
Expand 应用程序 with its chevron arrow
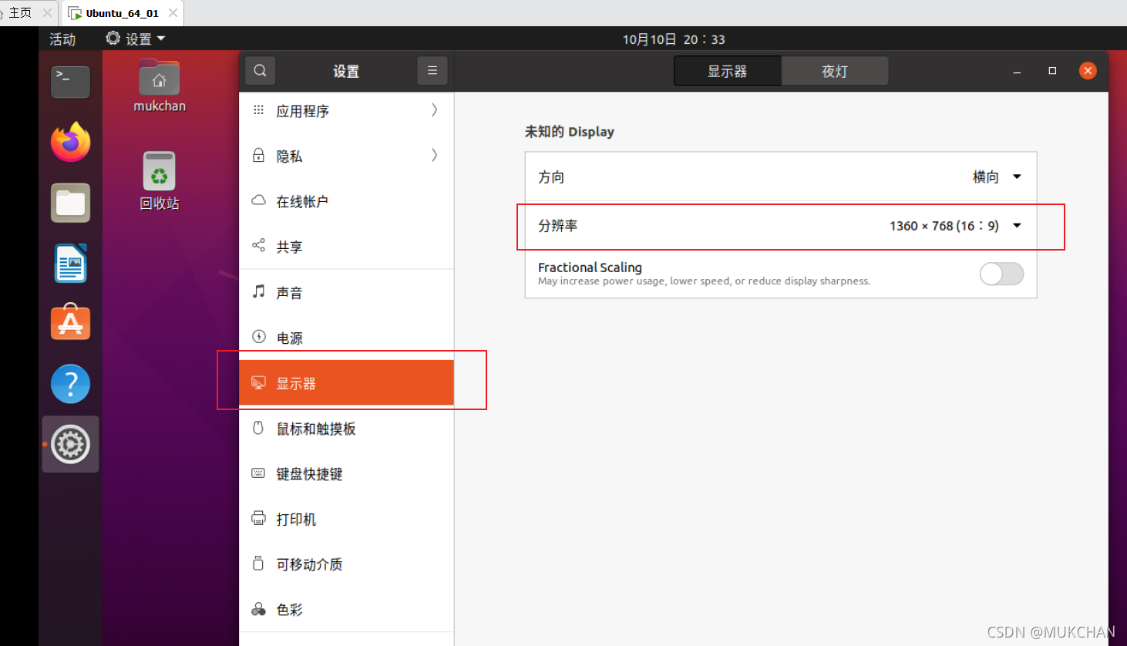pos(435,110)
